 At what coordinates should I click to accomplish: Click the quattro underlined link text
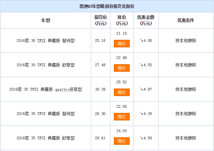click(62, 89)
